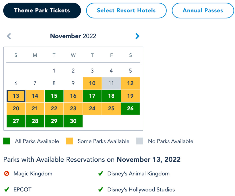Open the Annual Passes tab
Viewport: 235px width, 196px height.
point(203,11)
